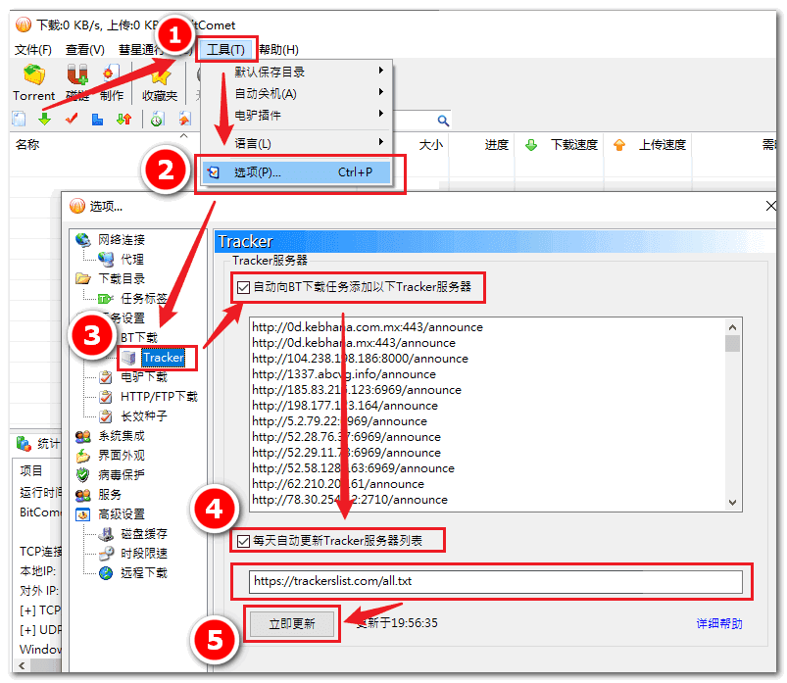Image resolution: width=787 pixels, height=683 pixels.
Task: Select Tracker tree item
Action: [163, 358]
